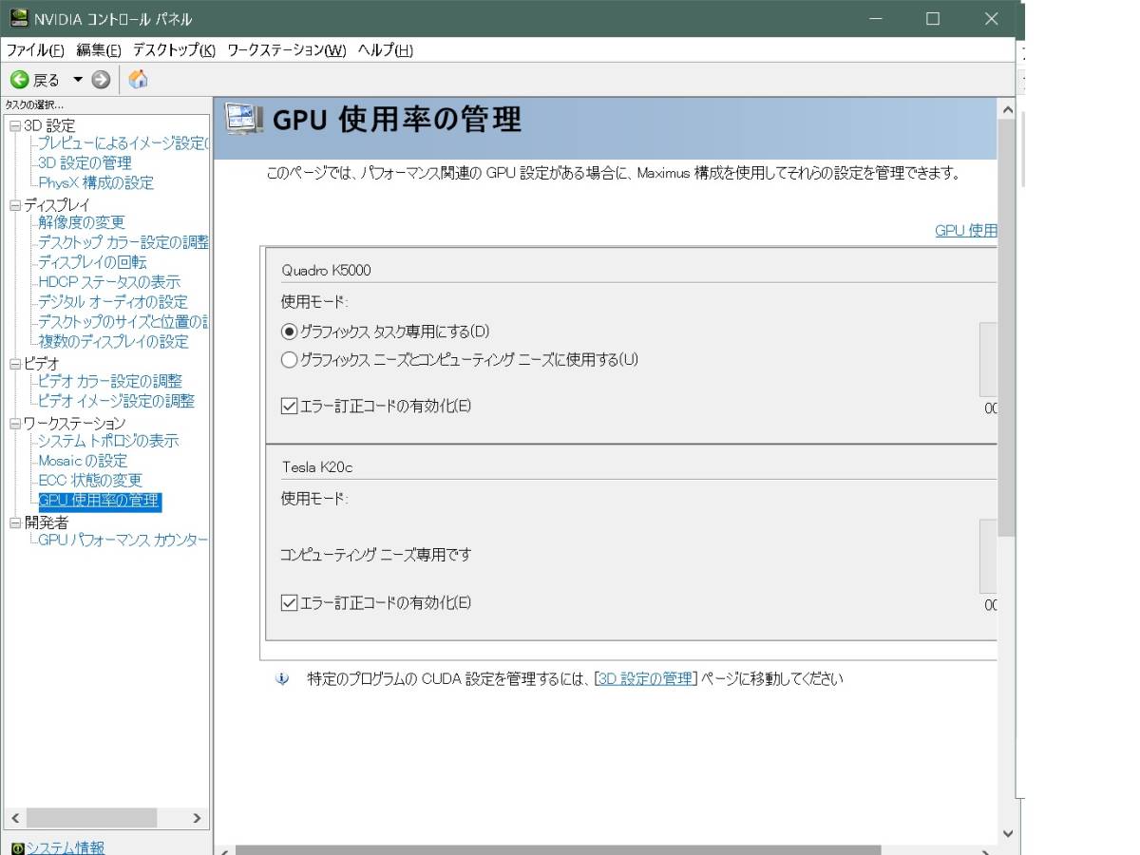Open ディスプレイの回転 tree item
The height and width of the screenshot is (855, 1140).
(x=92, y=262)
